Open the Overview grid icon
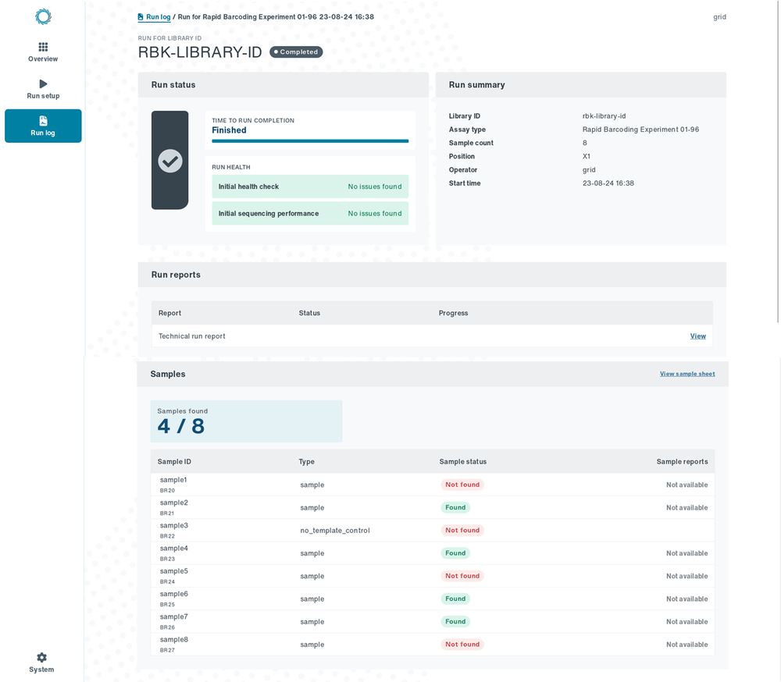Image resolution: width=781 pixels, height=682 pixels. (x=43, y=47)
